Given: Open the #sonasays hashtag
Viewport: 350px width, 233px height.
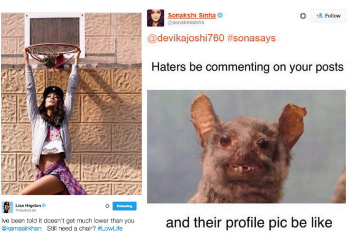Looking at the screenshot, I should [x=251, y=38].
